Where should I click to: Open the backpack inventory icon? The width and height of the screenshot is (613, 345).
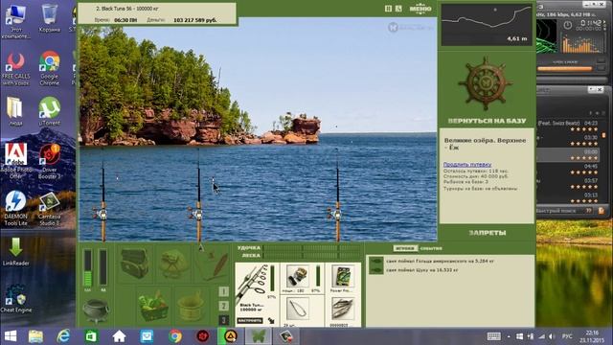(134, 264)
